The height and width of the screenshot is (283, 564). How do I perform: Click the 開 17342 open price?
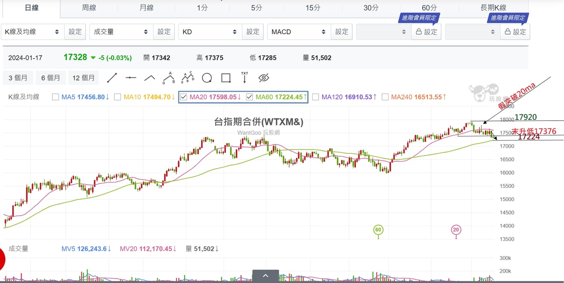pyautogui.click(x=157, y=58)
